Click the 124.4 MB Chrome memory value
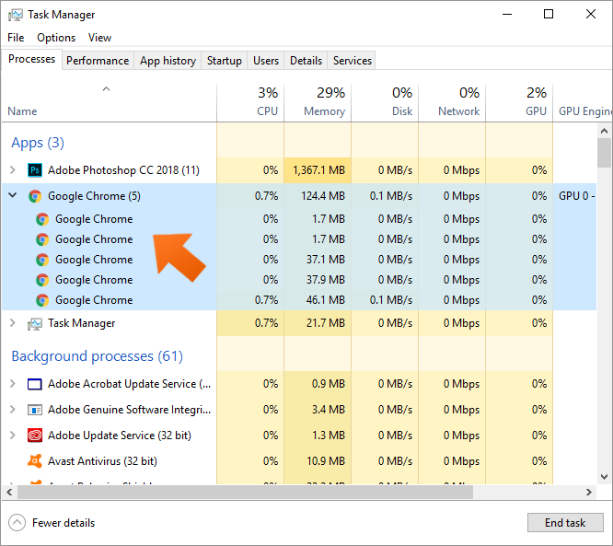The width and height of the screenshot is (613, 546). pos(323,196)
